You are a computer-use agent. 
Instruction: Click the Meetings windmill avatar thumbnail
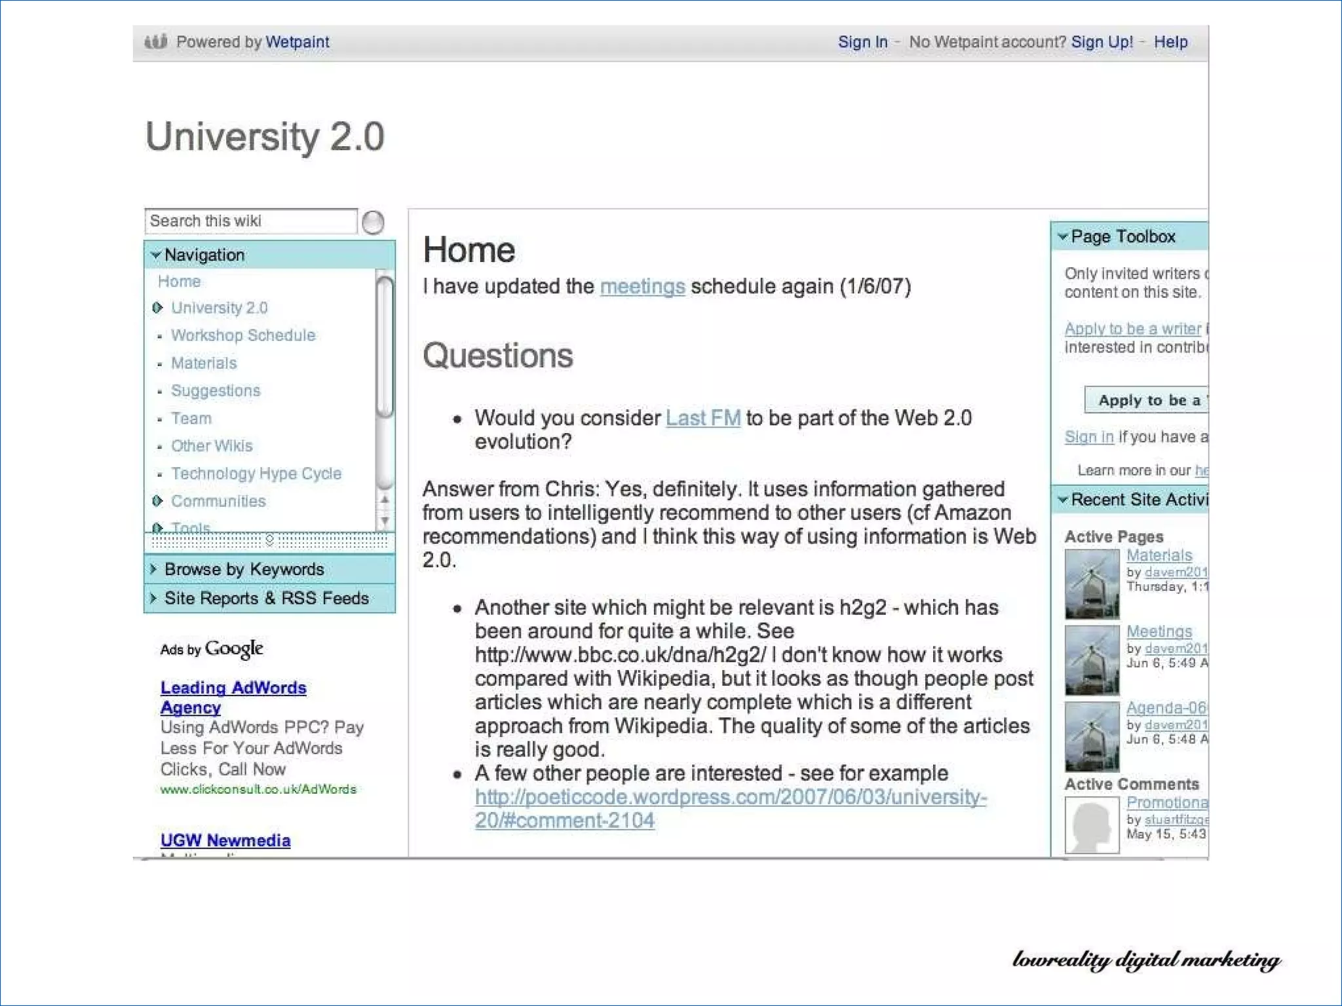[x=1092, y=660]
